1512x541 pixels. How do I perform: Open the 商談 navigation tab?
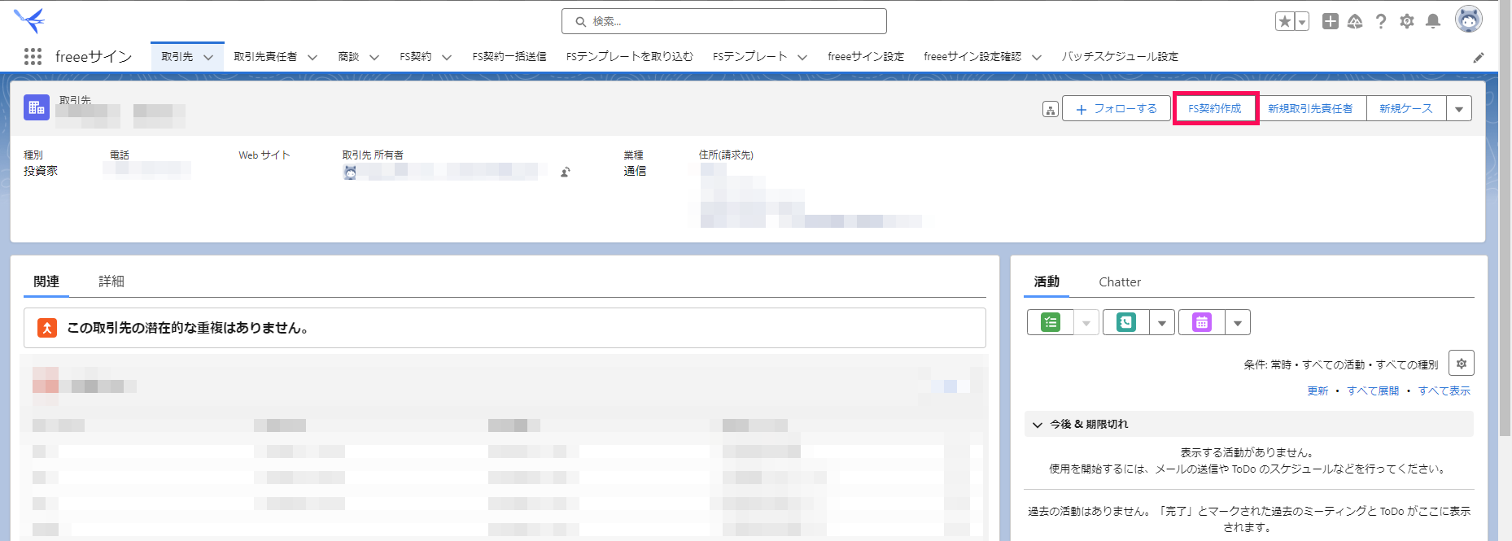coord(348,57)
